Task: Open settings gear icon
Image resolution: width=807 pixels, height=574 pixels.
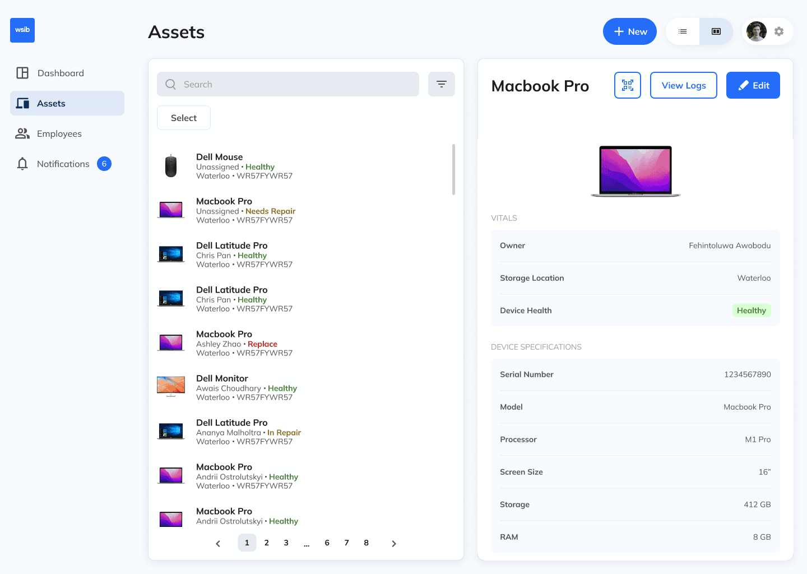Action: pyautogui.click(x=779, y=31)
